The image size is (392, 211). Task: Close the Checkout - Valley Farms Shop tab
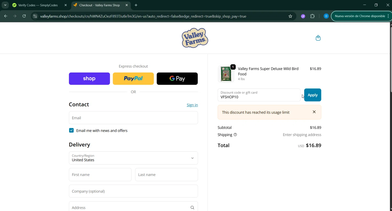point(126,5)
